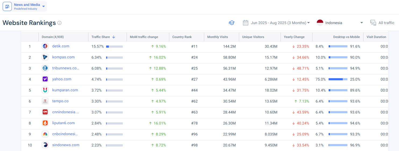
Task: Click the Visit Duration column header
Action: [376, 37]
